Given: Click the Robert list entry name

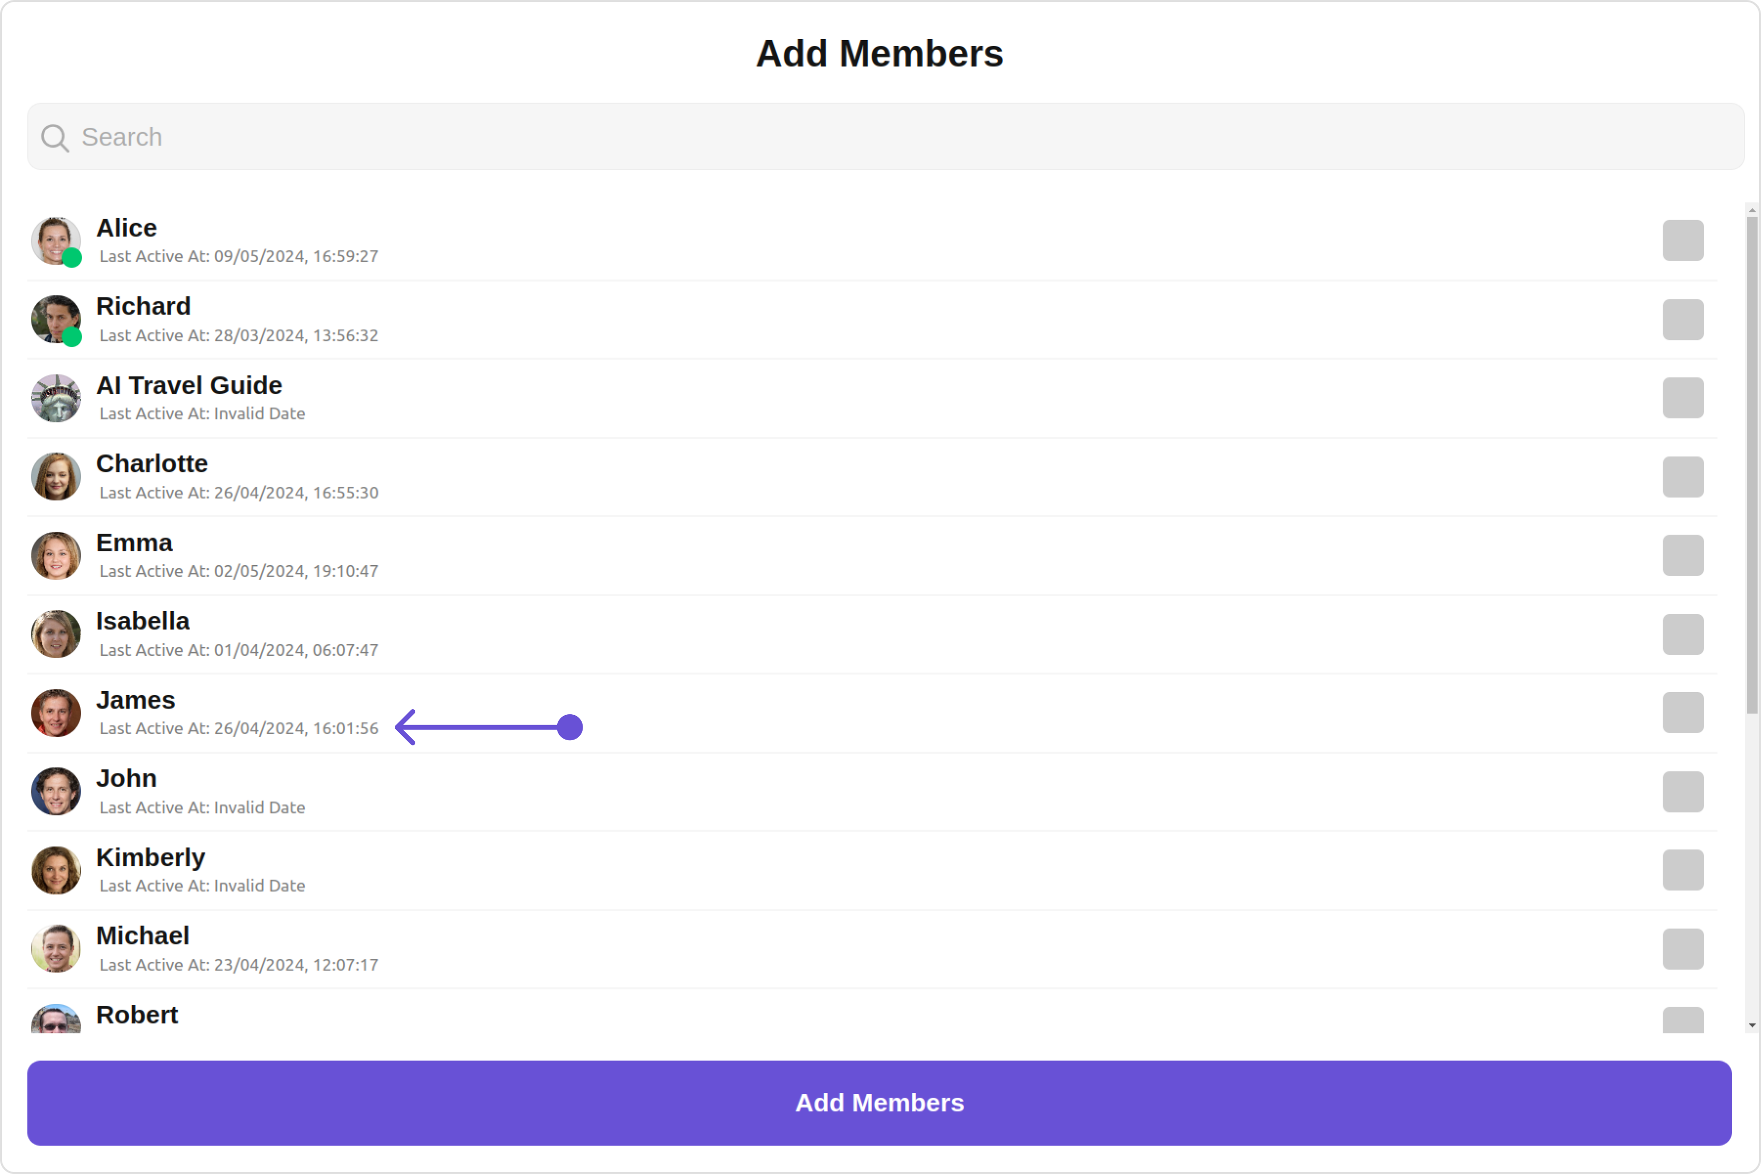Looking at the screenshot, I should pos(137,1015).
